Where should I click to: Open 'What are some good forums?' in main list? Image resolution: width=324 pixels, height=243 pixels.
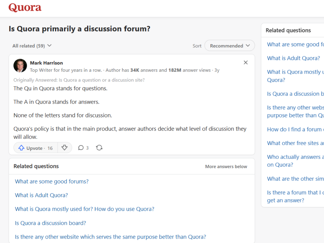52,181
